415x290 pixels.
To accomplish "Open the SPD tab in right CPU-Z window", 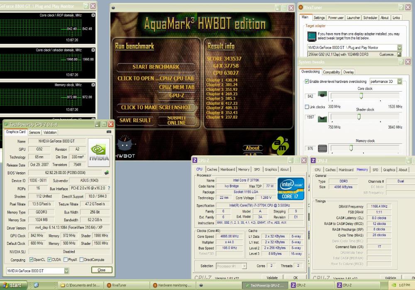I will (375, 170).
